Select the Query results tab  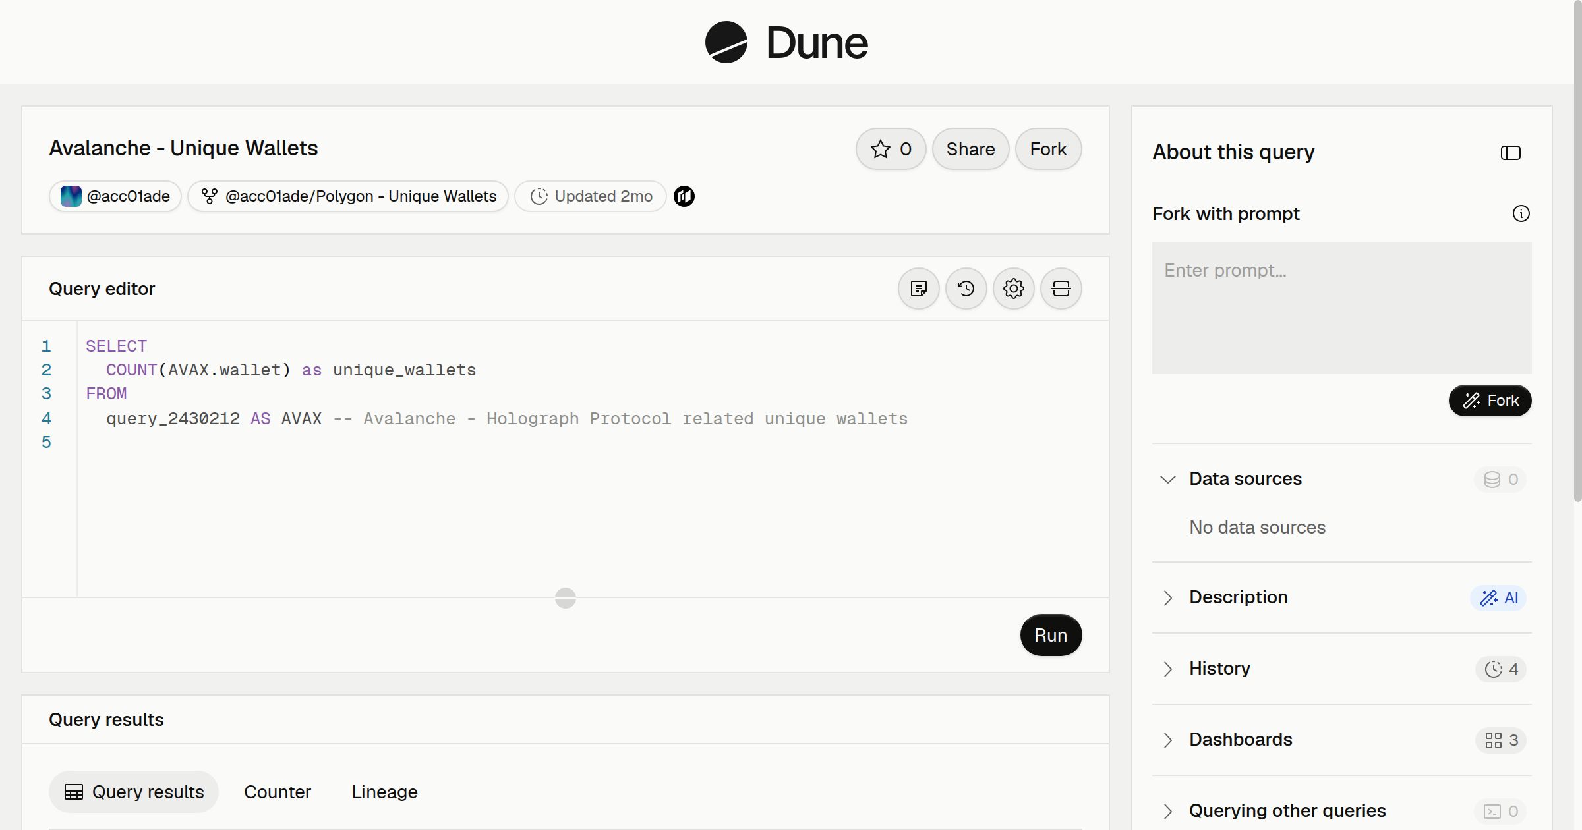(134, 792)
